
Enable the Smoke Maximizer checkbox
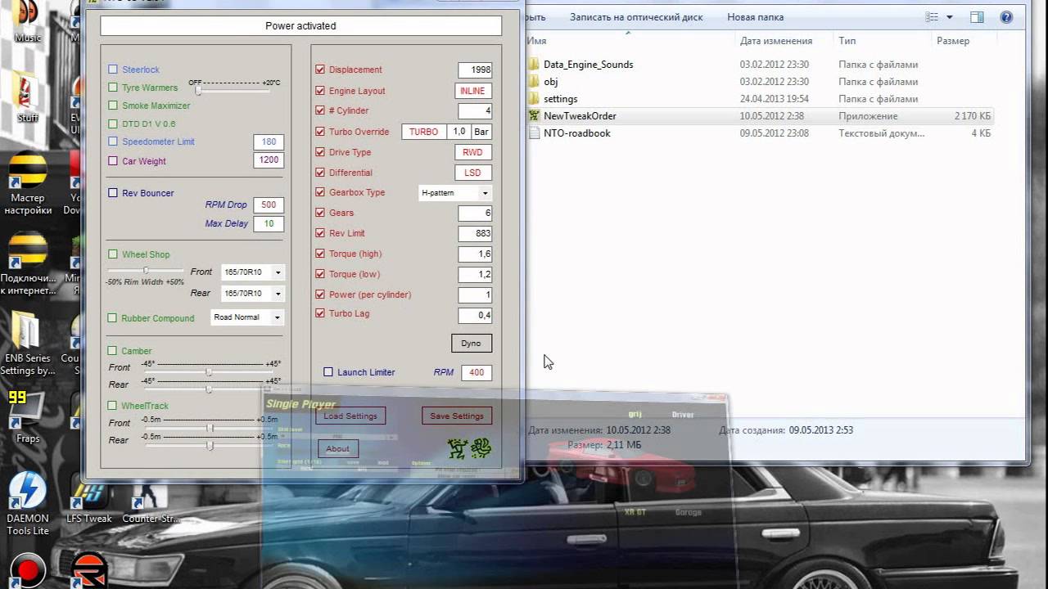point(113,106)
